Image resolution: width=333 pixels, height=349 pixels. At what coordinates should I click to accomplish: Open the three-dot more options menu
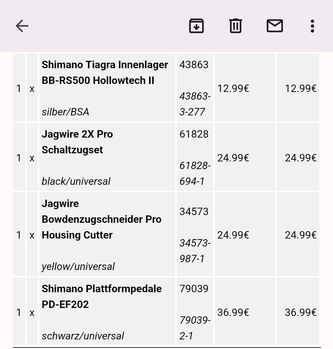(312, 26)
